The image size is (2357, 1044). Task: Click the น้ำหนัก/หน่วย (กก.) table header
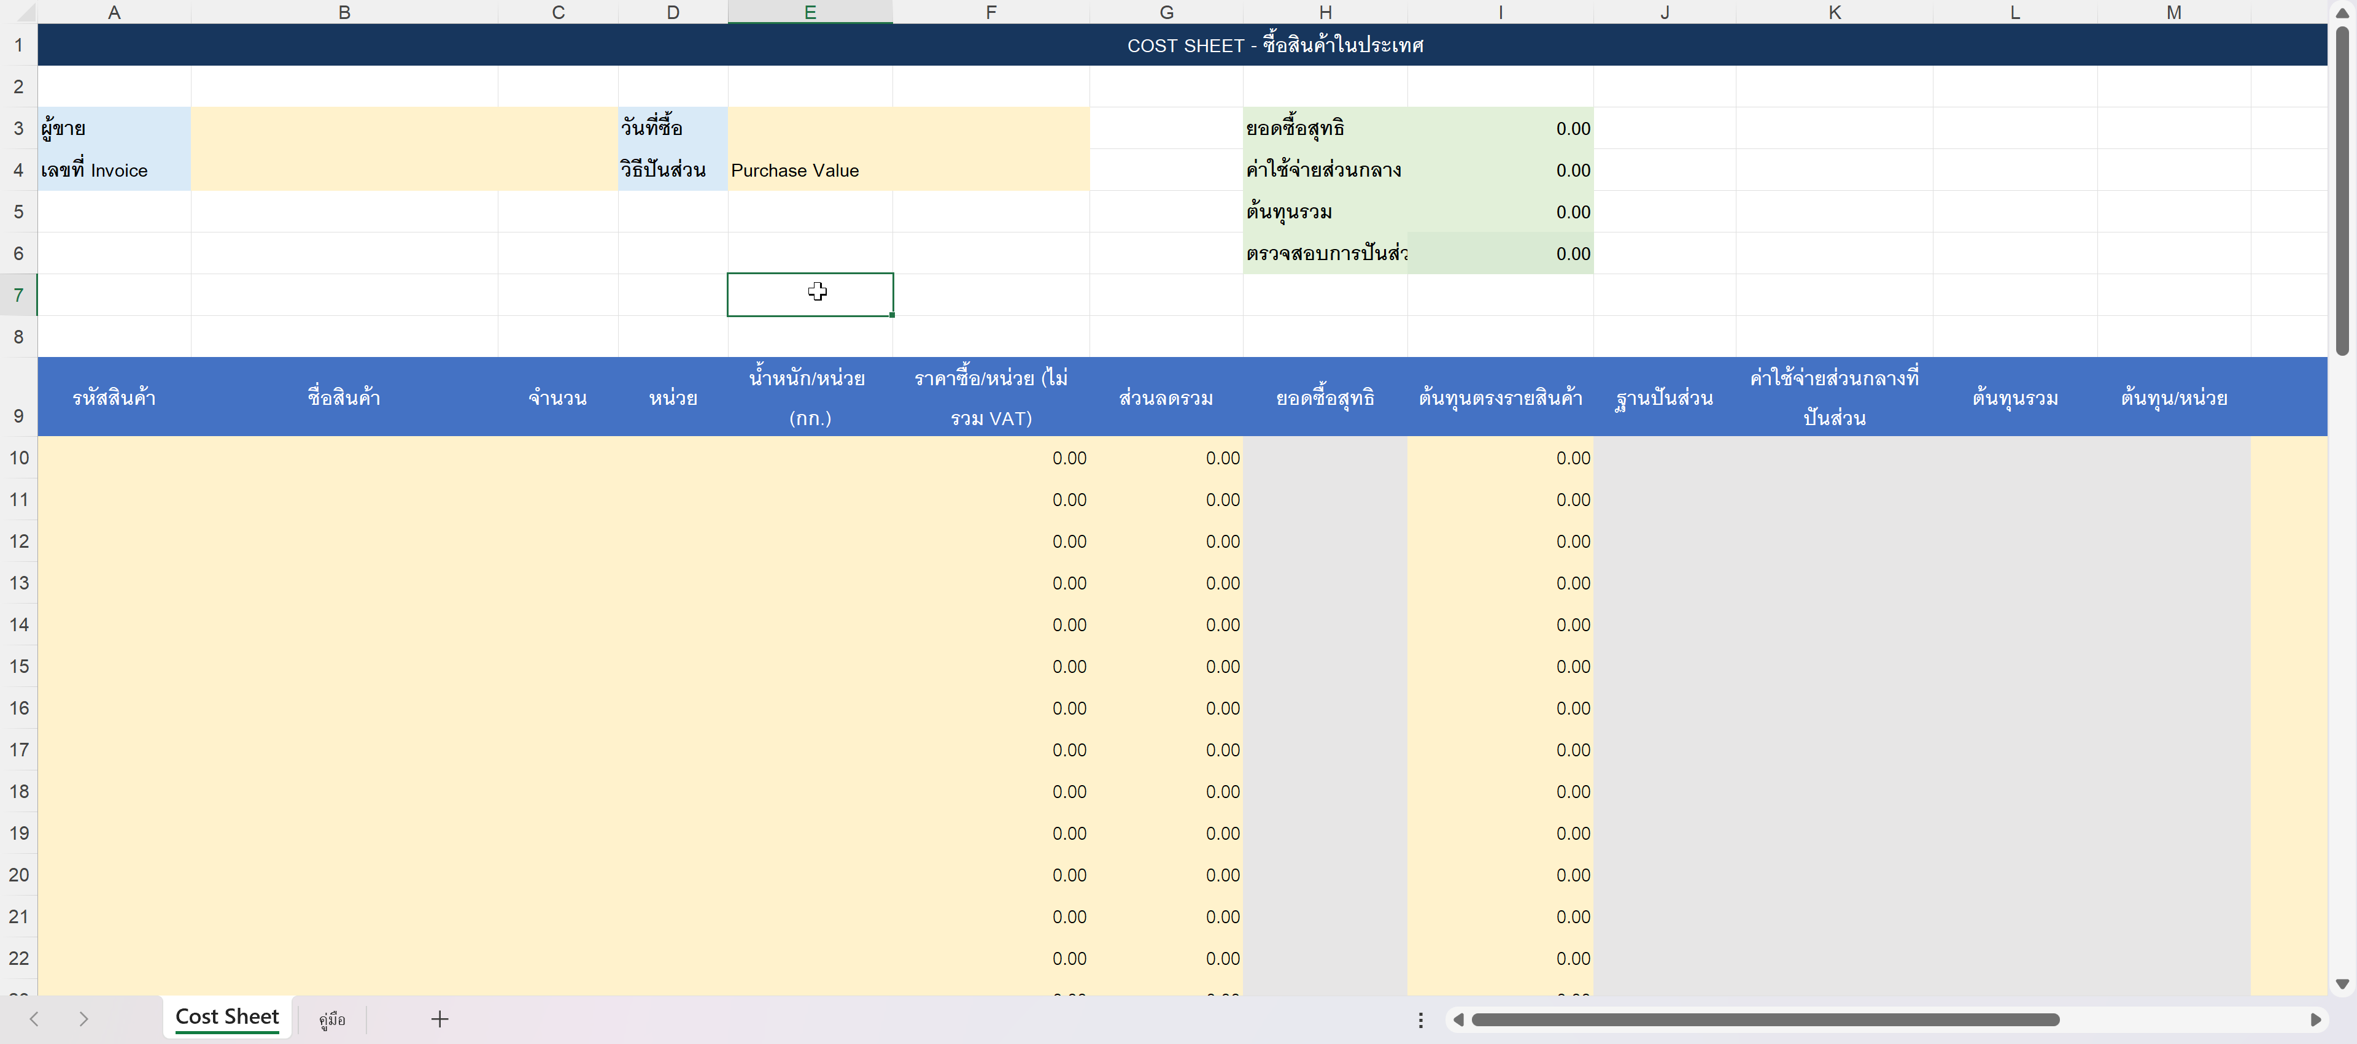click(810, 397)
